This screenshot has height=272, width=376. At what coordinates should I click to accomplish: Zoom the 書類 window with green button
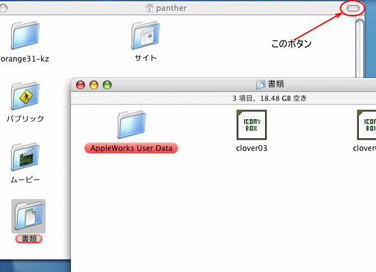point(107,85)
